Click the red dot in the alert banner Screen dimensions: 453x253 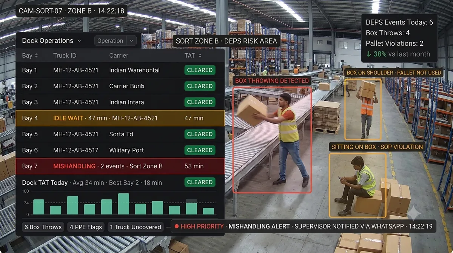(x=176, y=227)
